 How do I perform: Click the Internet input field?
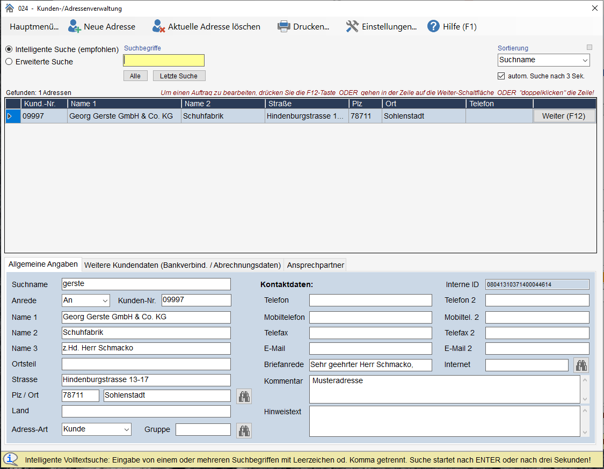[x=527, y=365]
